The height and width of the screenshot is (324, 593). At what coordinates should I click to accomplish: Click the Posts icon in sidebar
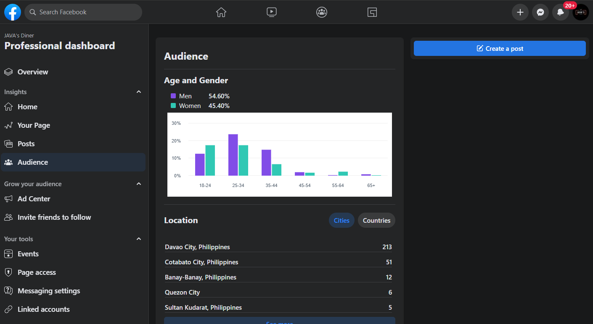[8, 144]
